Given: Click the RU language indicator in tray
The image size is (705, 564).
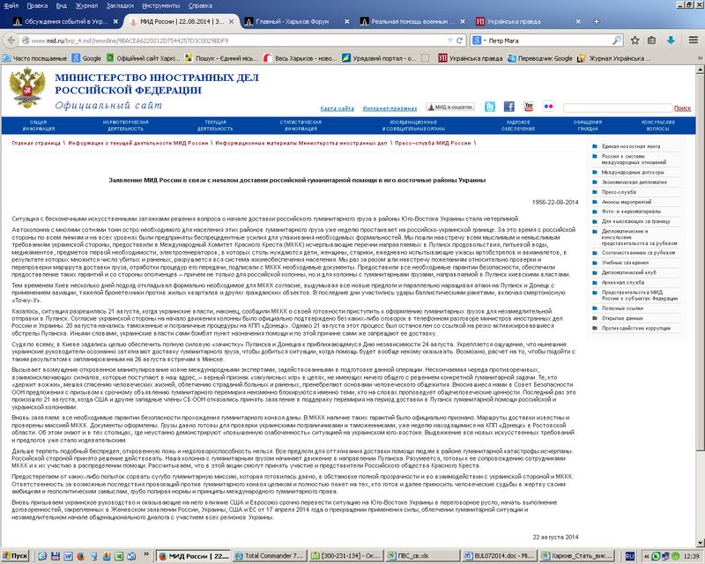Looking at the screenshot, I should point(630,556).
